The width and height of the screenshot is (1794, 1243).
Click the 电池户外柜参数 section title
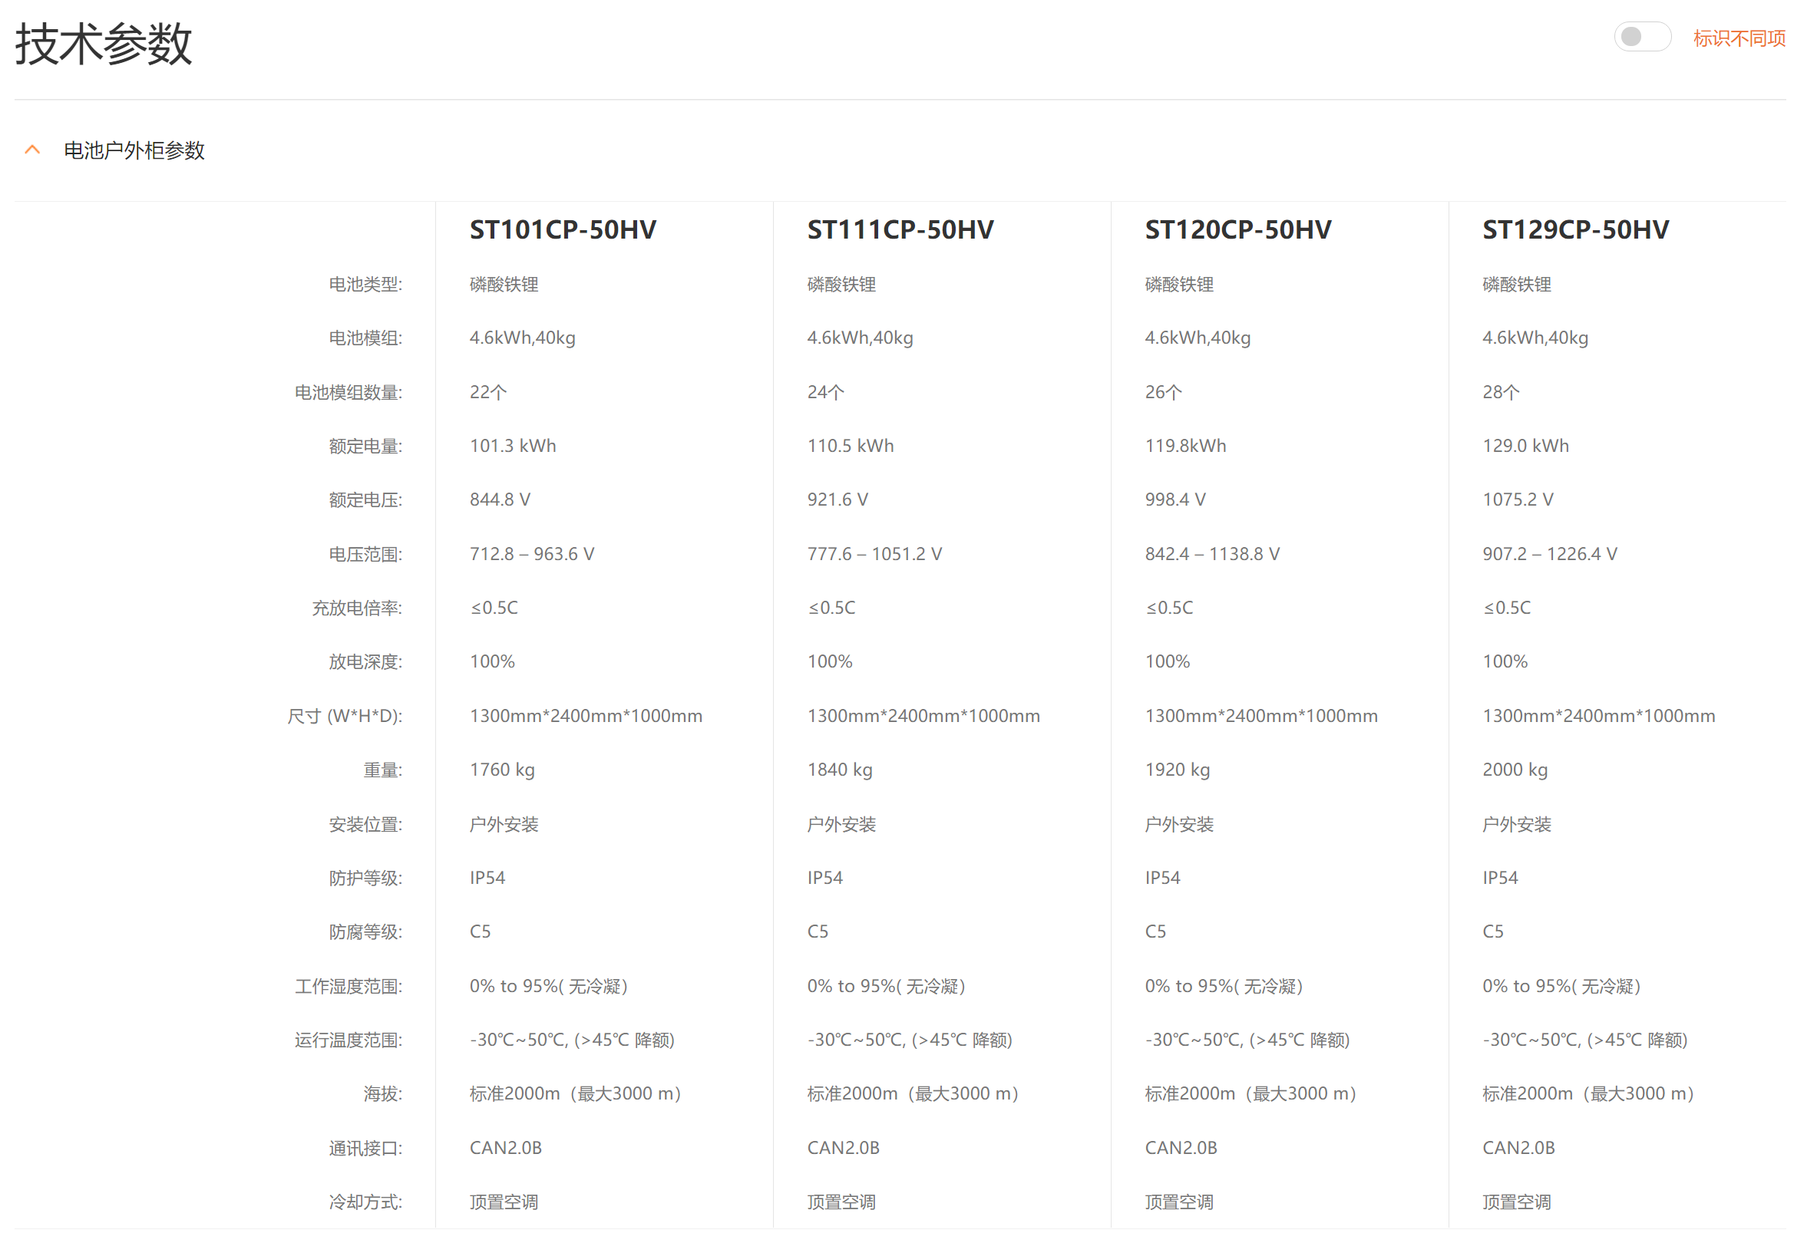click(x=134, y=150)
